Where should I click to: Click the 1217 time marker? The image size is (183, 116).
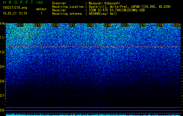tap(125, 25)
